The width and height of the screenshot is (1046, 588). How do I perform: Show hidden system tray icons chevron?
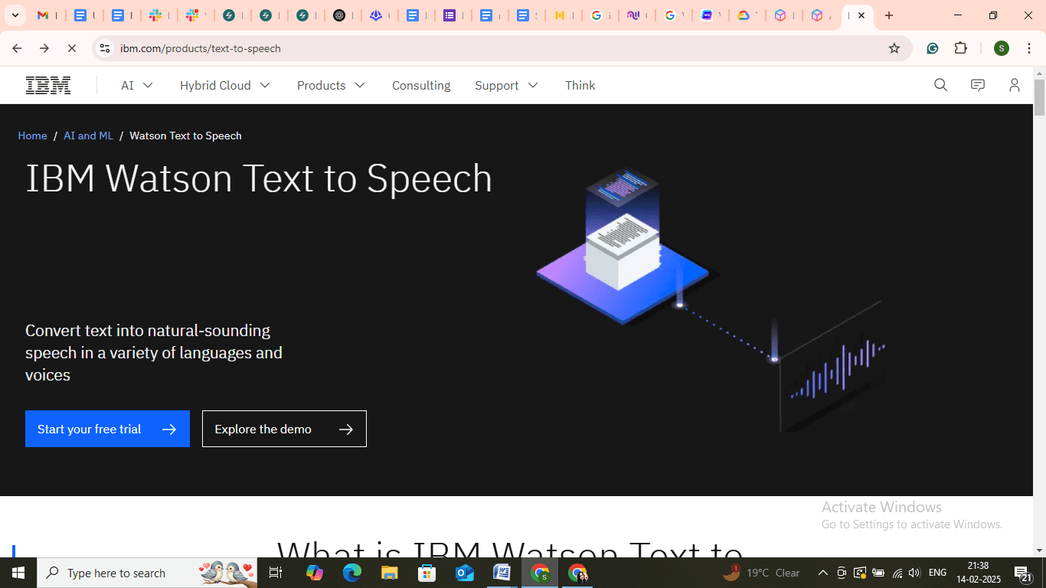pyautogui.click(x=823, y=573)
